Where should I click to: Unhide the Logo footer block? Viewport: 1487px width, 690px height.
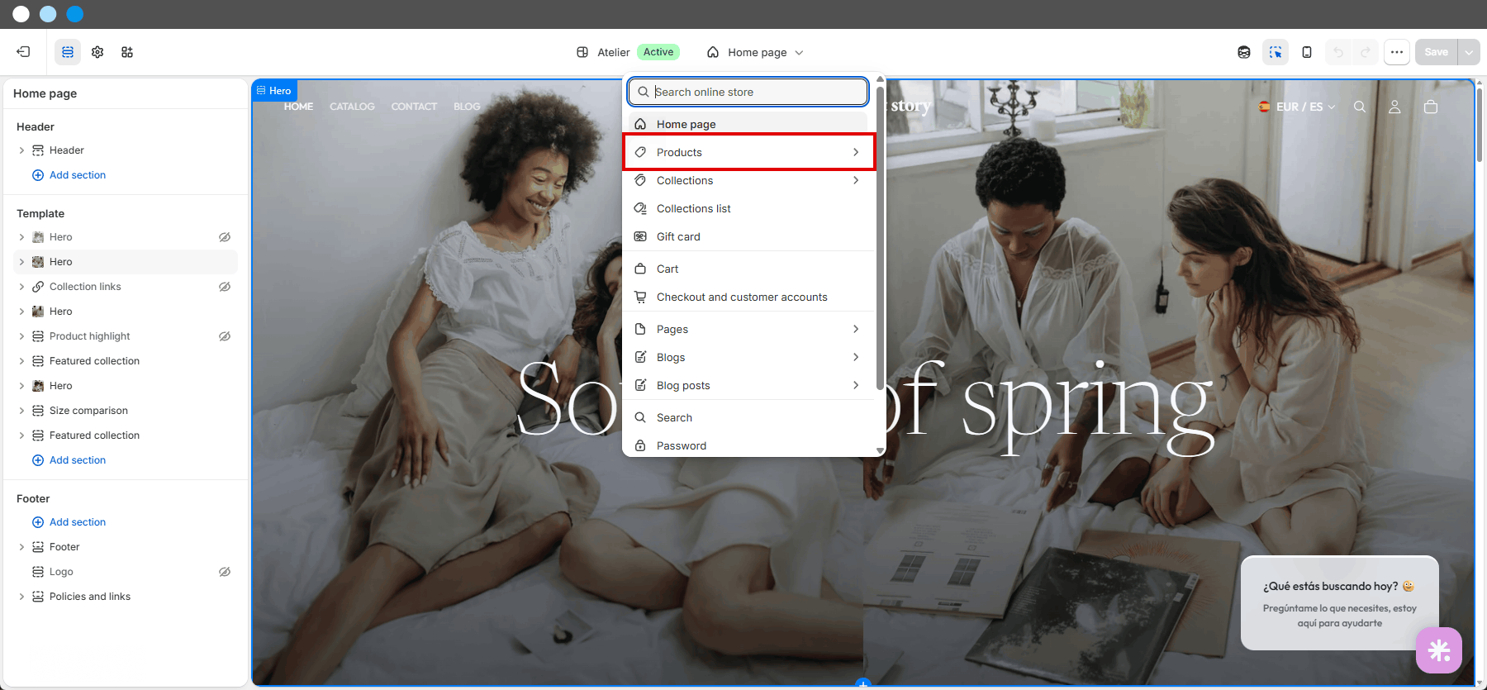click(x=225, y=572)
